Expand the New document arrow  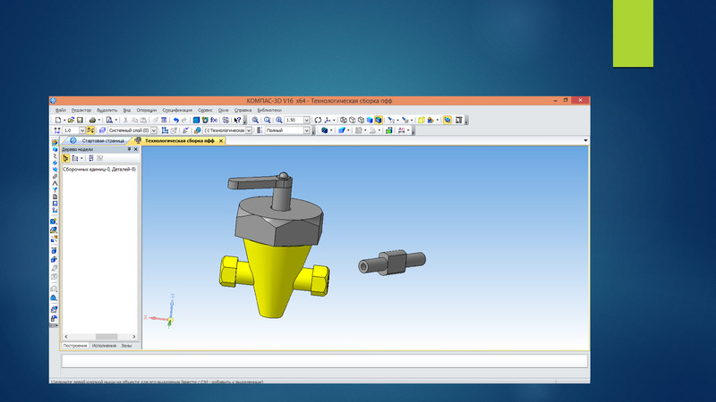[64, 120]
